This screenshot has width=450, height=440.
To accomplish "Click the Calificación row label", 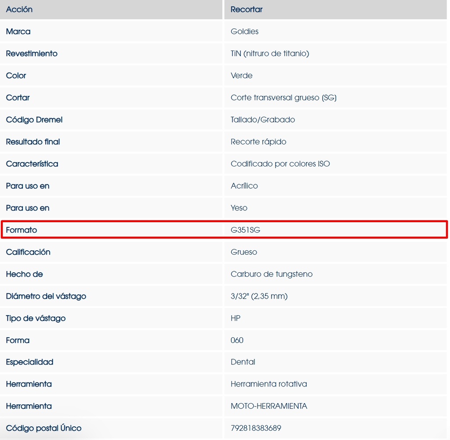I will click(28, 252).
